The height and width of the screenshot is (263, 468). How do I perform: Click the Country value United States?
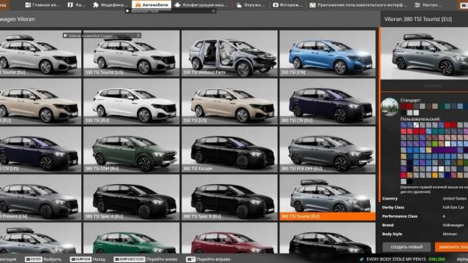tap(454, 199)
